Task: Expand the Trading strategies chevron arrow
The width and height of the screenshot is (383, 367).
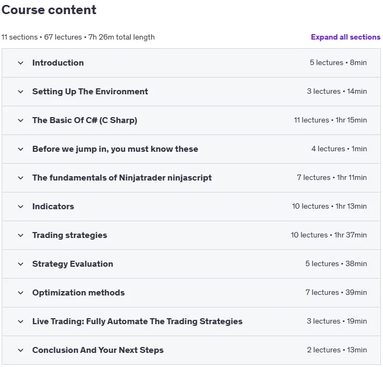Action: 21,235
